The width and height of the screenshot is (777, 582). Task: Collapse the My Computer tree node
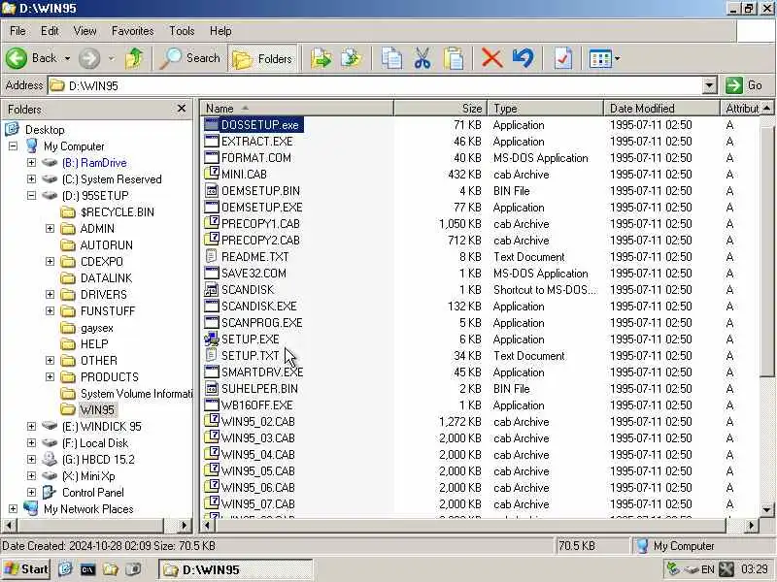(13, 146)
